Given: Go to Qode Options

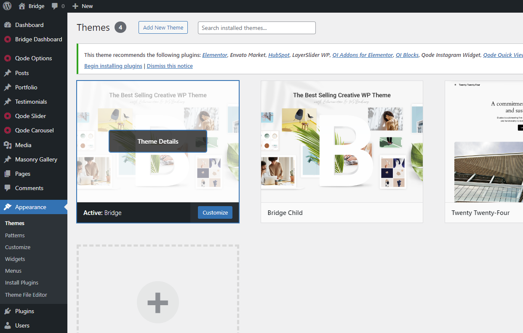Looking at the screenshot, I should 34,58.
